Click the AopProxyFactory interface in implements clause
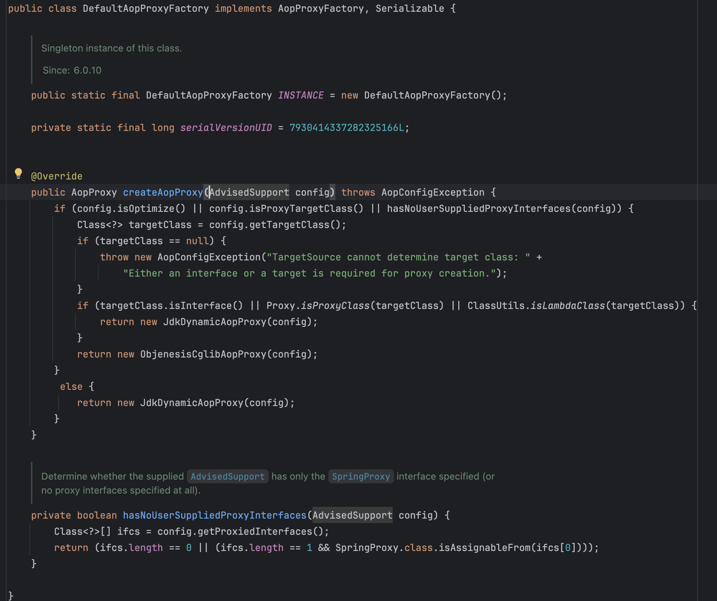 321,8
